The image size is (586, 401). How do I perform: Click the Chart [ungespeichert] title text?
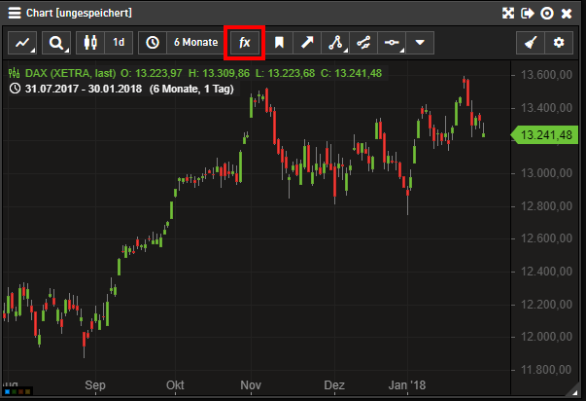(79, 13)
